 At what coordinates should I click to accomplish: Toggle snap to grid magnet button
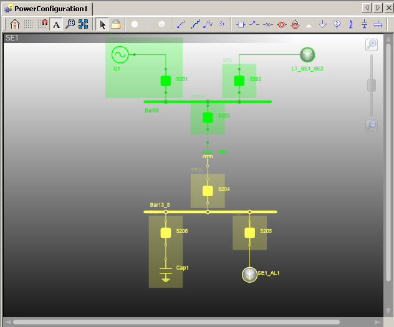point(42,24)
